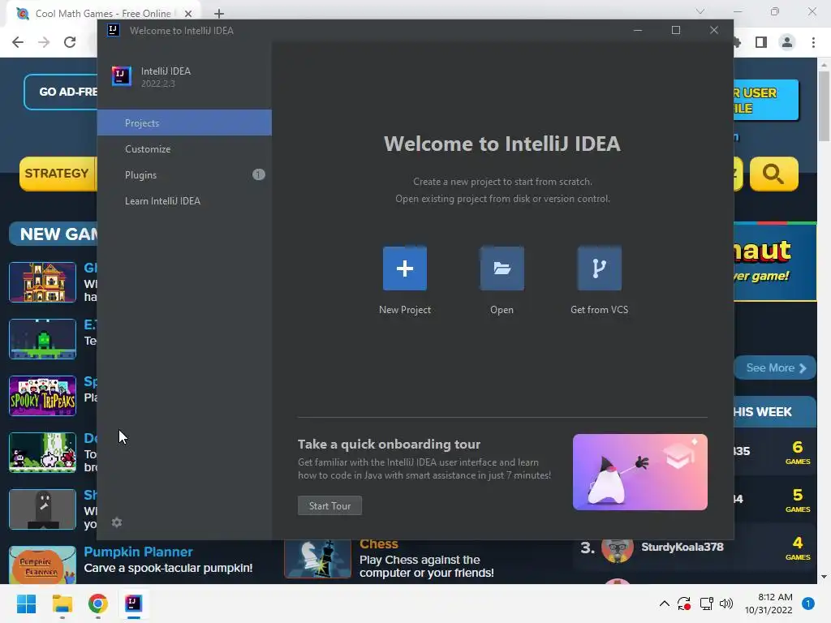Click the Open folder icon
831x623 pixels.
[x=502, y=268]
